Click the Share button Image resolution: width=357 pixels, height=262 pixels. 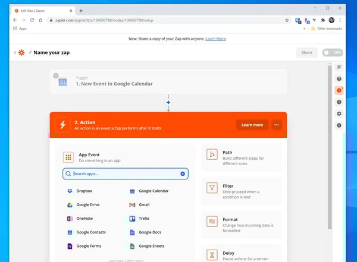306,52
